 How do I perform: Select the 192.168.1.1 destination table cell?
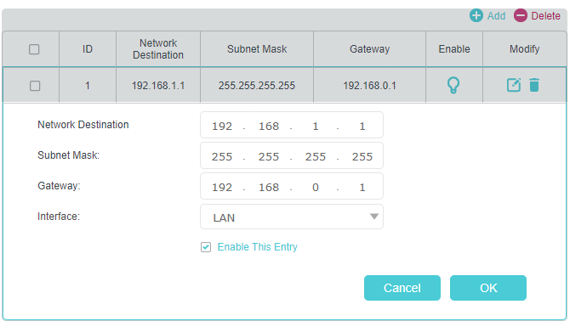(x=158, y=86)
